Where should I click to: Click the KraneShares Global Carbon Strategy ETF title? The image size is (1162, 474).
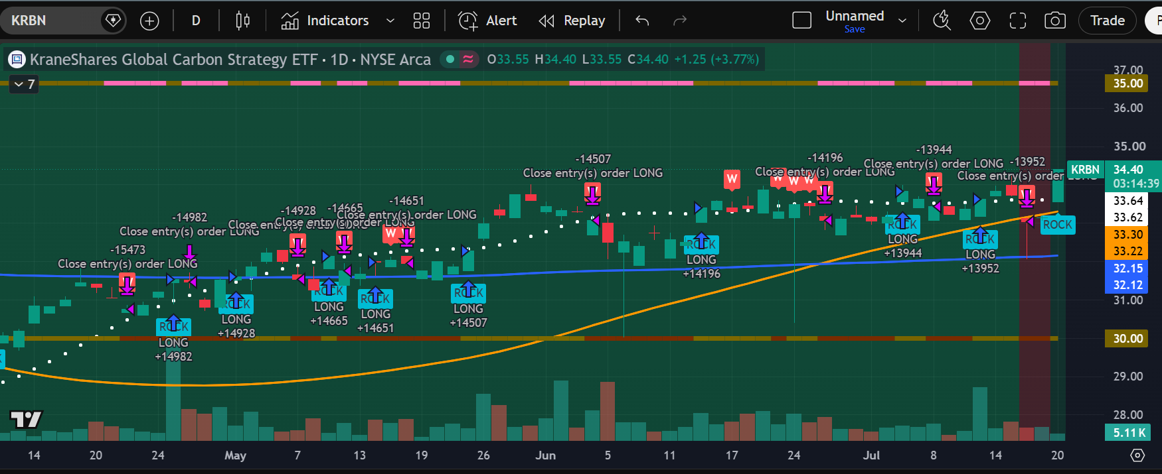(x=174, y=60)
